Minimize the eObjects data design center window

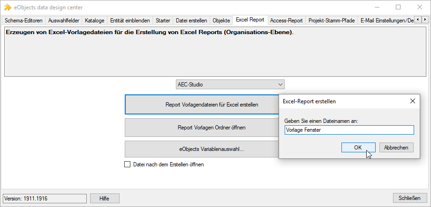[x=377, y=7]
